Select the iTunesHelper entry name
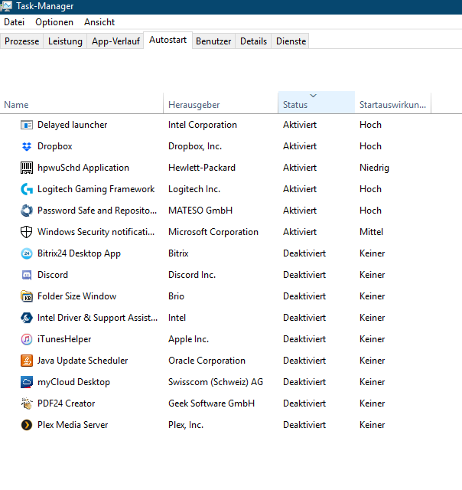The image size is (462, 490). [64, 339]
